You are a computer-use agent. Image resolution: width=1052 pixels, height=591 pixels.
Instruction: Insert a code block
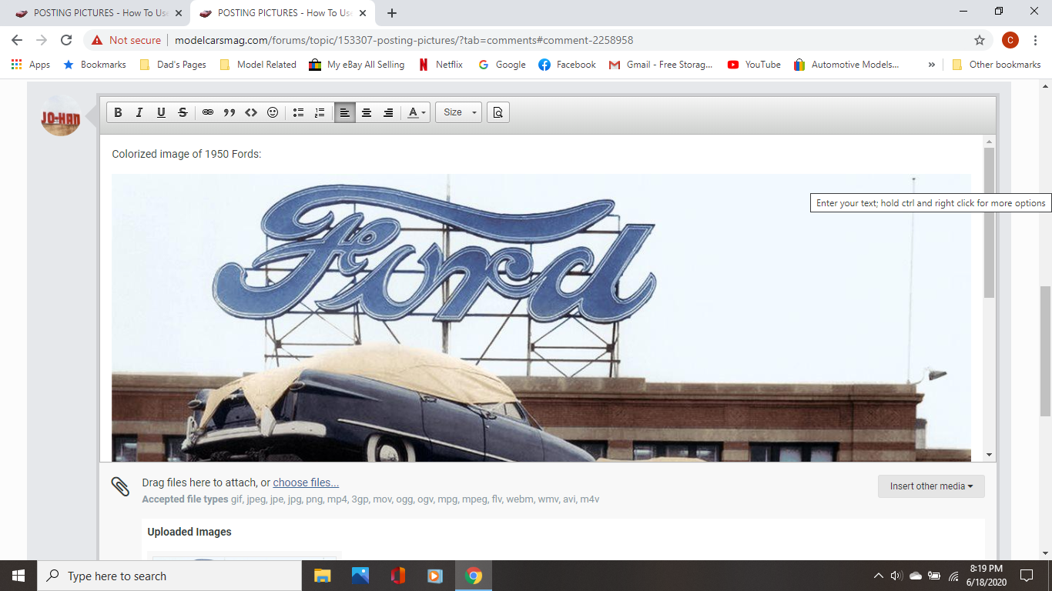(x=251, y=112)
